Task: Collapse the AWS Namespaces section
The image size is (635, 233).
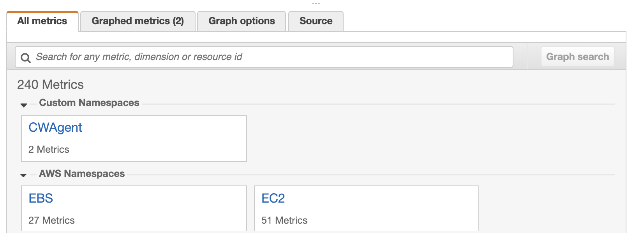Action: 24,175
